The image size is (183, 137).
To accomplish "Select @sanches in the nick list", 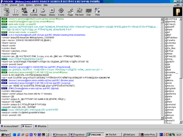I will tap(170, 107).
